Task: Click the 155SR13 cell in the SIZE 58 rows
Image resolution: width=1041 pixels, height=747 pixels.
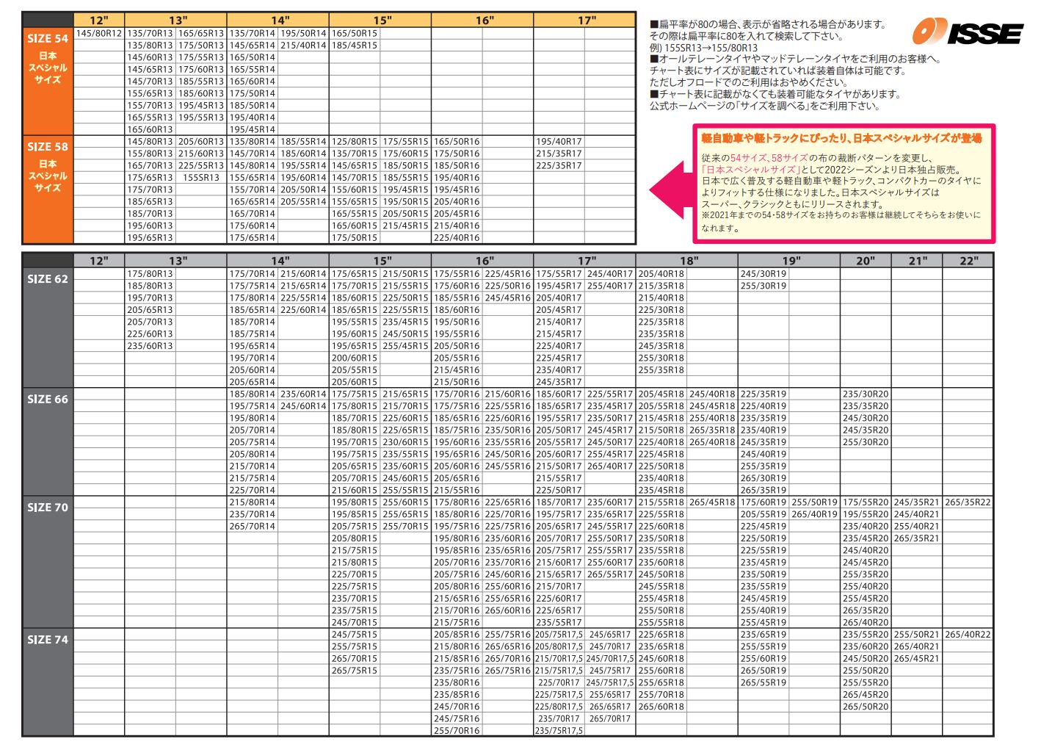Action: pyautogui.click(x=201, y=178)
